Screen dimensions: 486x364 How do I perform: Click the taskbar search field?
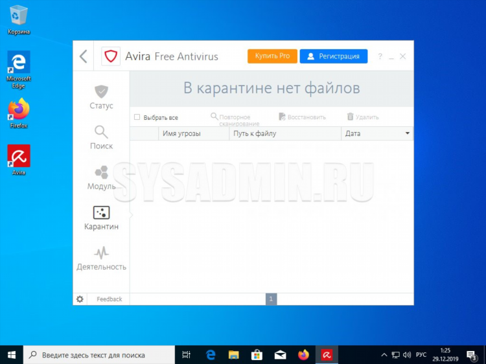coord(99,355)
